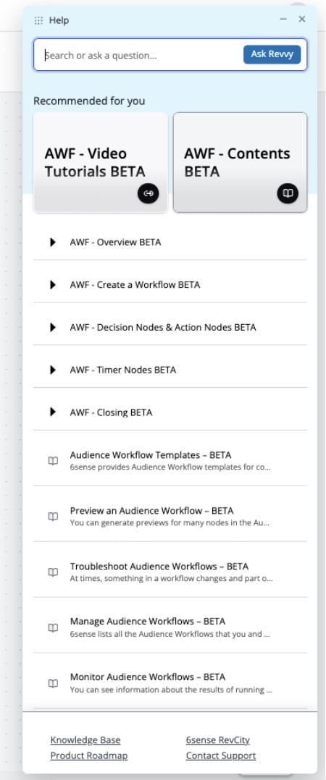The width and height of the screenshot is (326, 780).
Task: Click the Ask Revvy button
Action: tap(272, 54)
